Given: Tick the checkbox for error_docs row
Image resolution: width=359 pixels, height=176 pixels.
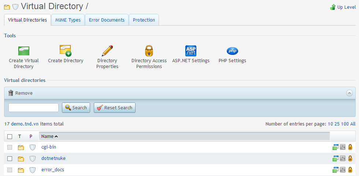Looking at the screenshot, I should pyautogui.click(x=10, y=170).
